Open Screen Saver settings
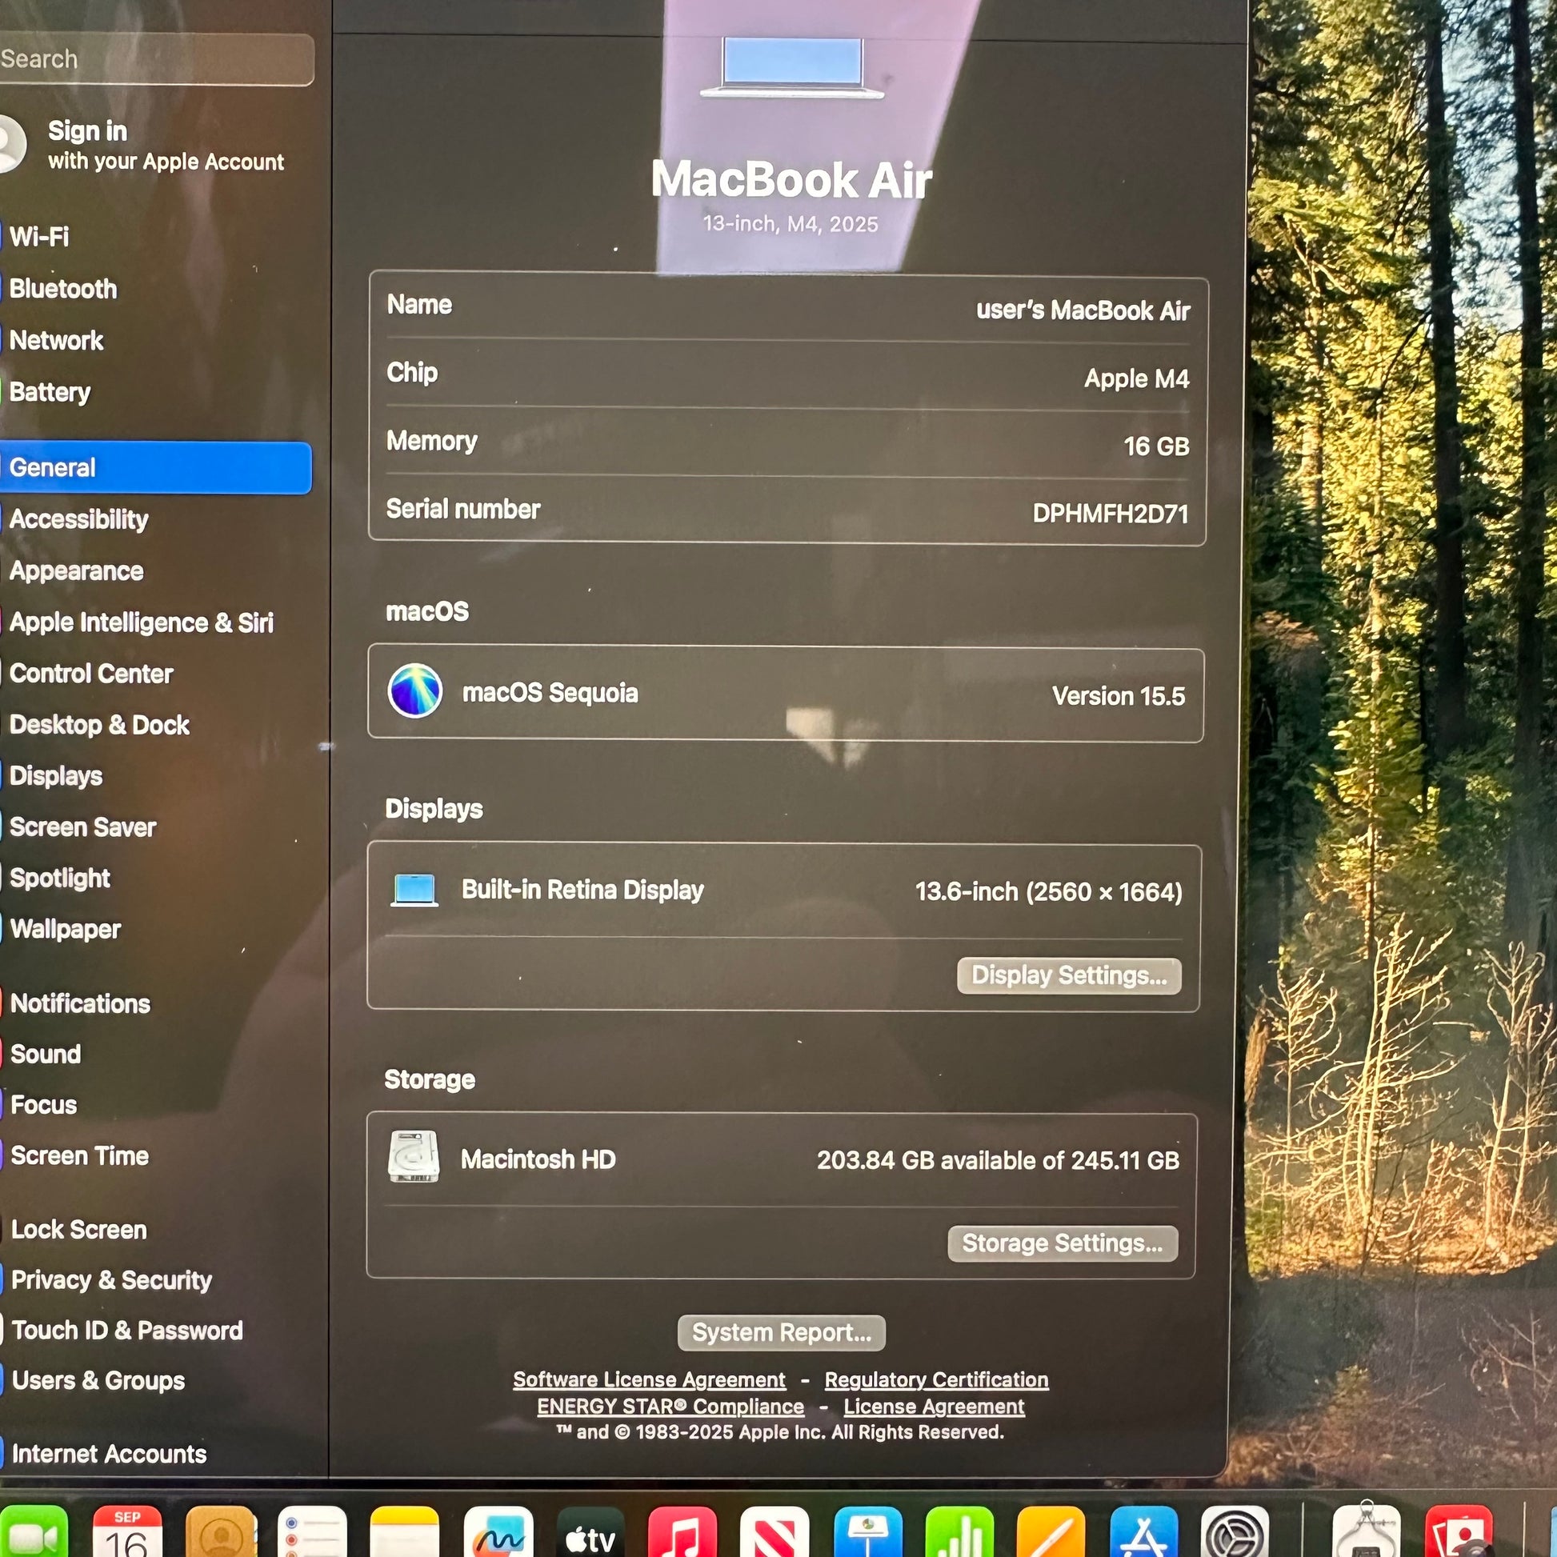Viewport: 1557px width, 1557px height. (83, 827)
